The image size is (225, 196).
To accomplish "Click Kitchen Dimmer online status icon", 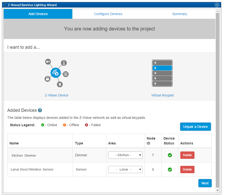I will point(170,155).
